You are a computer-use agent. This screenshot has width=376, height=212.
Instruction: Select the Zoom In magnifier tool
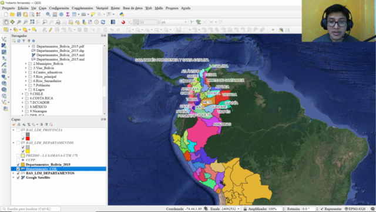click(x=19, y=22)
